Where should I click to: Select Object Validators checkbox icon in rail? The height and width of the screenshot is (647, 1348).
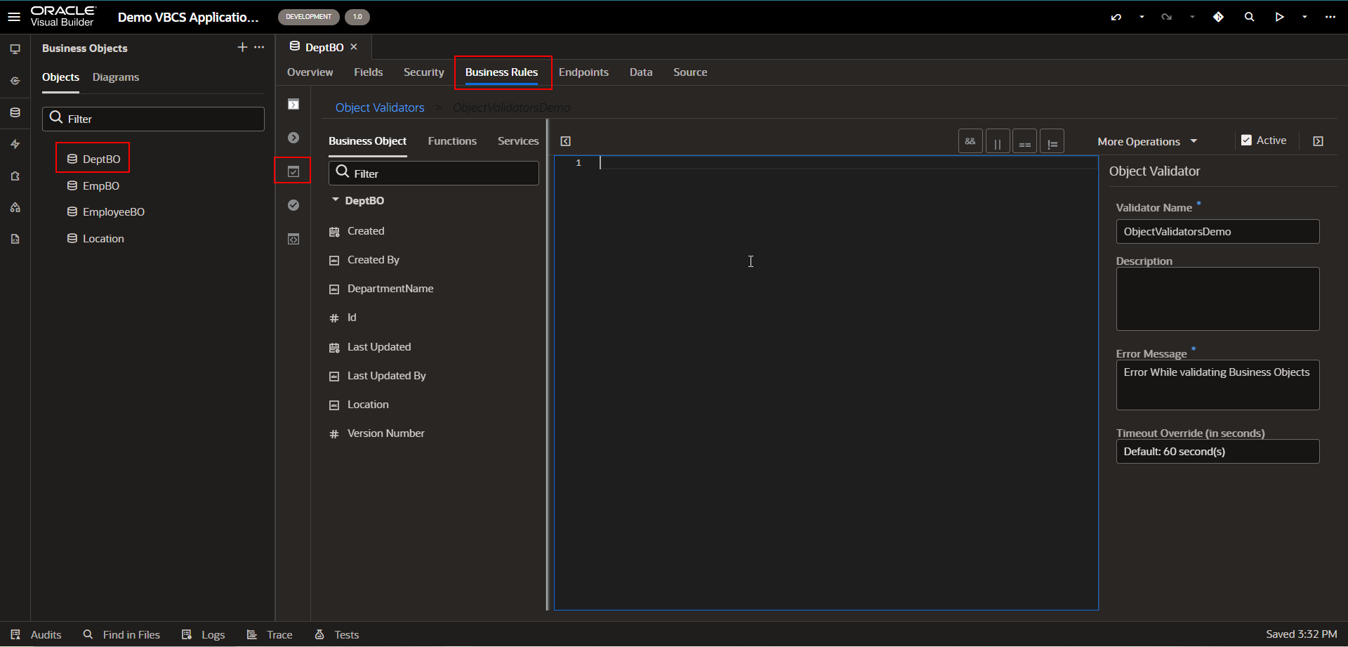(293, 171)
